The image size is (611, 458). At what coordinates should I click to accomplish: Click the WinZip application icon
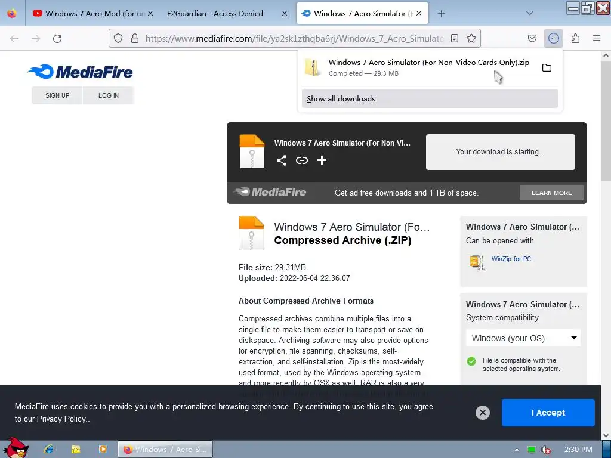coord(477,262)
